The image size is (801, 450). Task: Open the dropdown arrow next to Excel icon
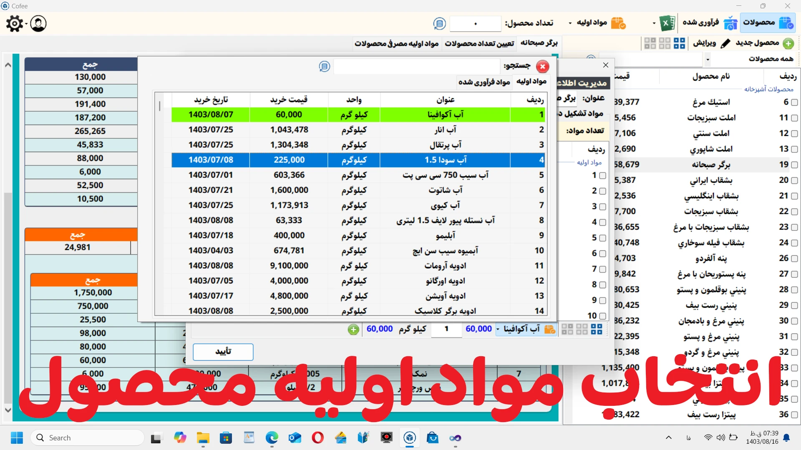[x=654, y=23]
